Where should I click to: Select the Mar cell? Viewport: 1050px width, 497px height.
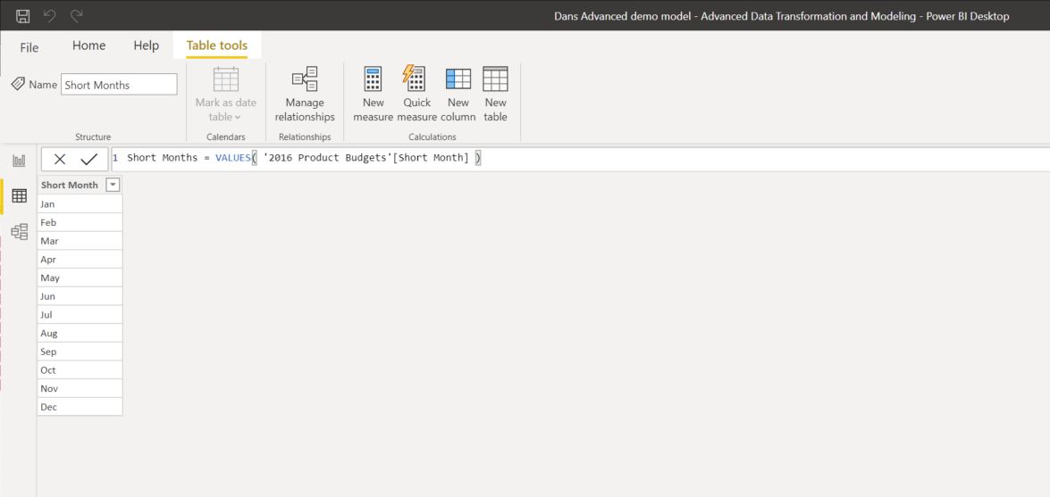pos(80,241)
